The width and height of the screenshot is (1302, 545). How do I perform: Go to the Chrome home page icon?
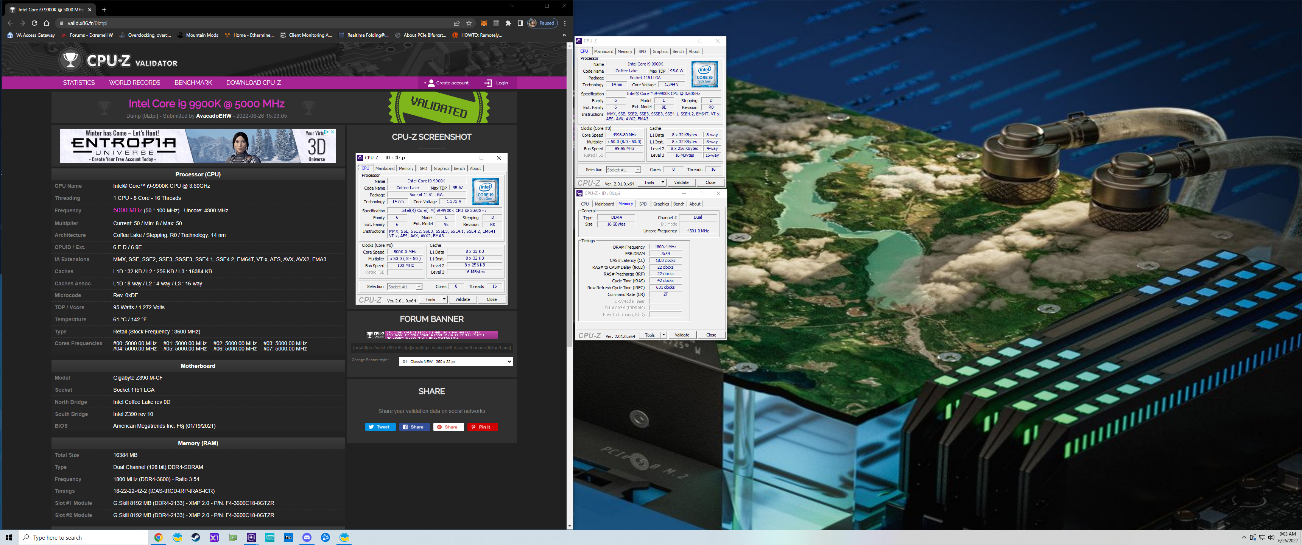pyautogui.click(x=47, y=23)
